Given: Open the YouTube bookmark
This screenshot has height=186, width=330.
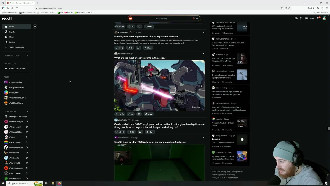Looking at the screenshot, I should click(69, 13).
